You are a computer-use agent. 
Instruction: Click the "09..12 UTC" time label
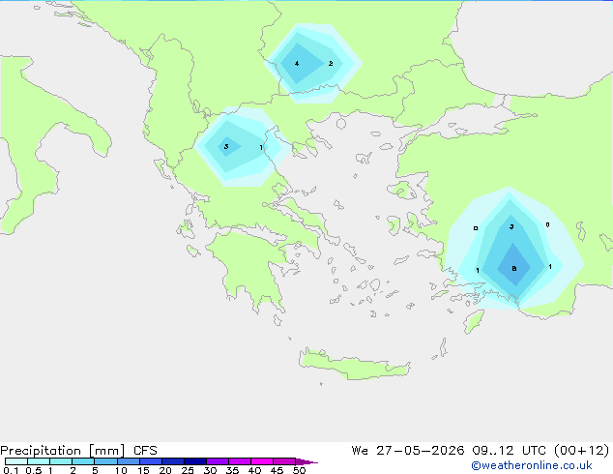point(510,451)
